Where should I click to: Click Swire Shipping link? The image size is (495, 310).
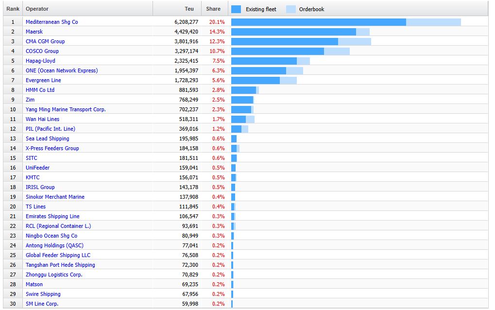[43, 294]
